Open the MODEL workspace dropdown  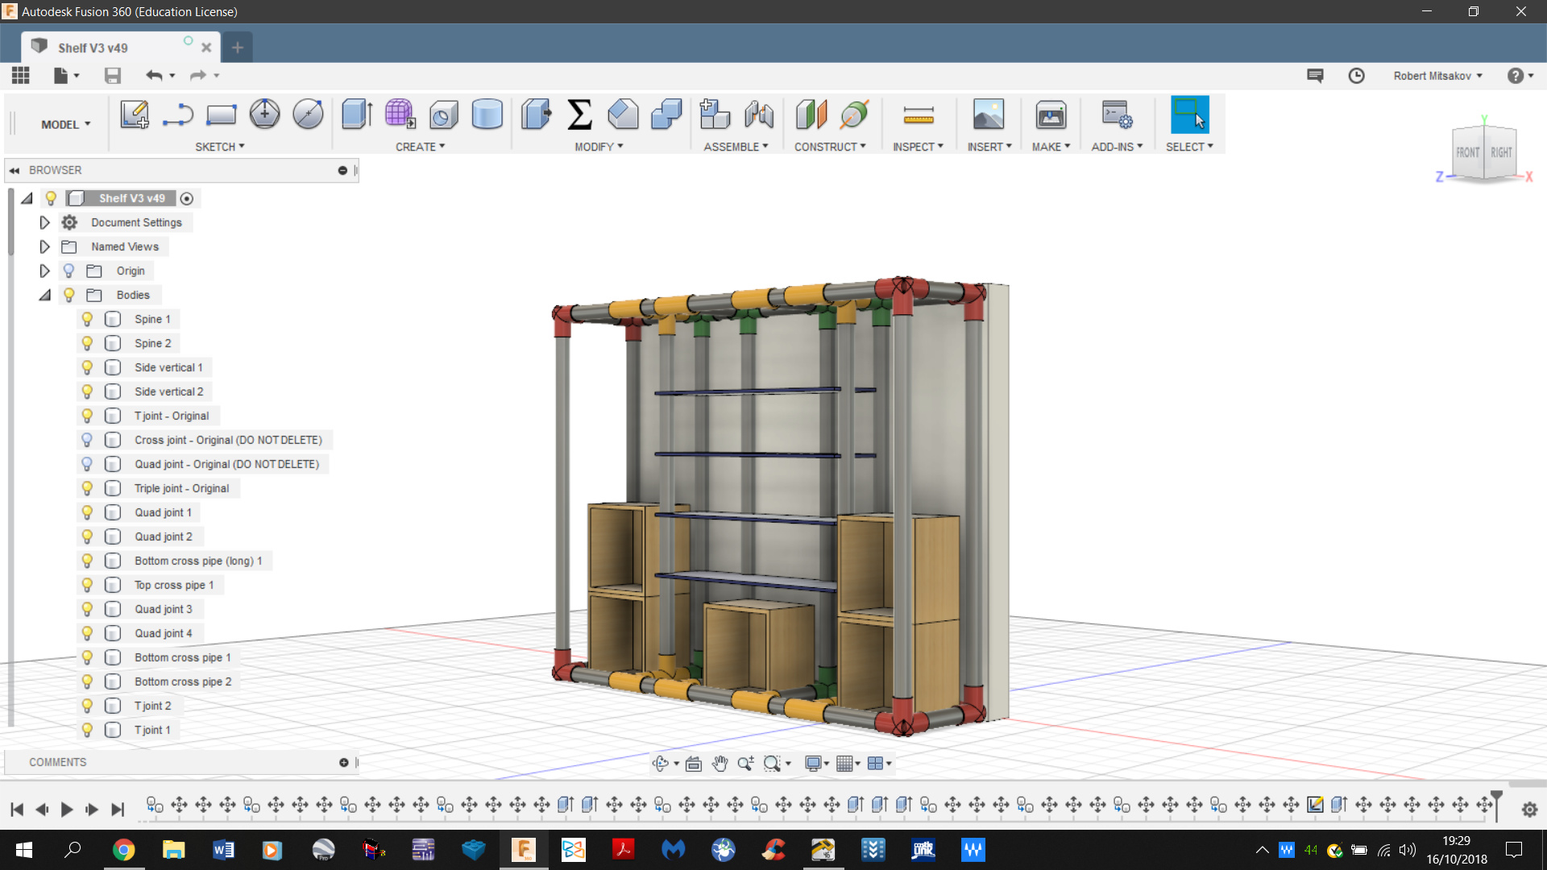pyautogui.click(x=66, y=124)
